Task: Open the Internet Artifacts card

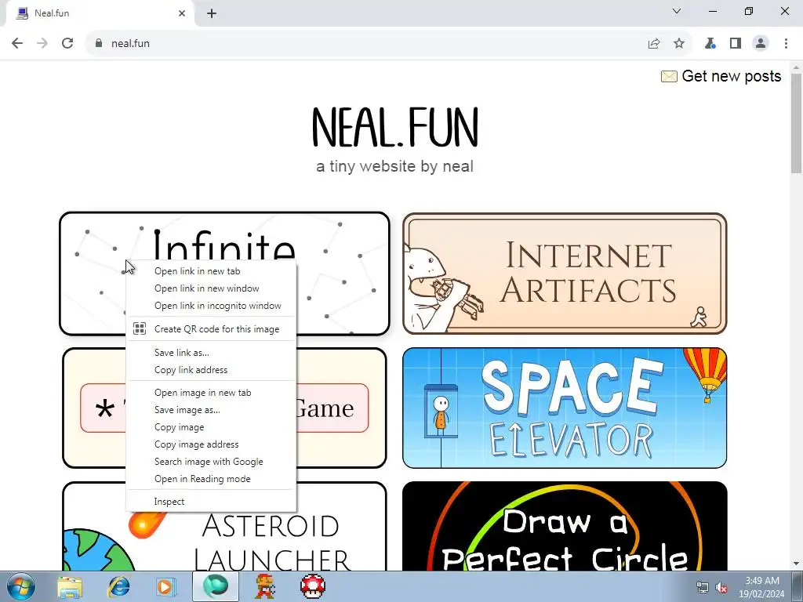Action: 565,274
